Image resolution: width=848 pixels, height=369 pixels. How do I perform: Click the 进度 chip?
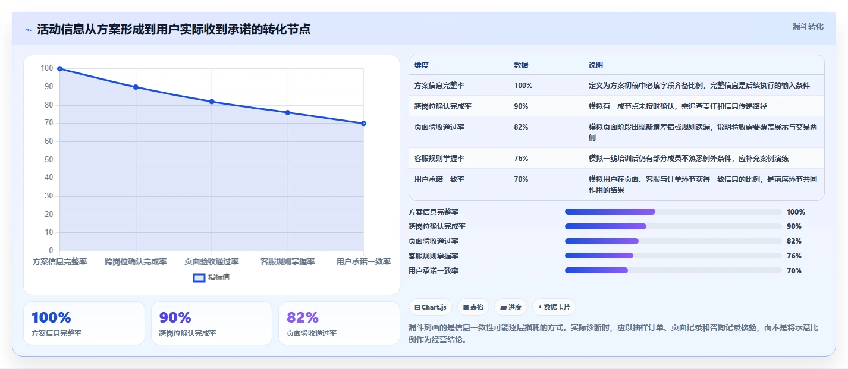(511, 307)
